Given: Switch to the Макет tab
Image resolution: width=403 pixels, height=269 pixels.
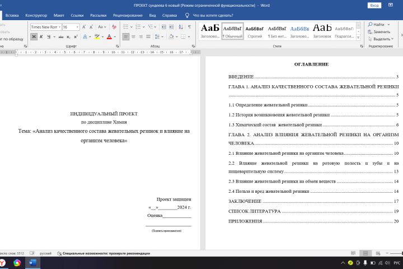Looking at the screenshot, I should [59, 16].
